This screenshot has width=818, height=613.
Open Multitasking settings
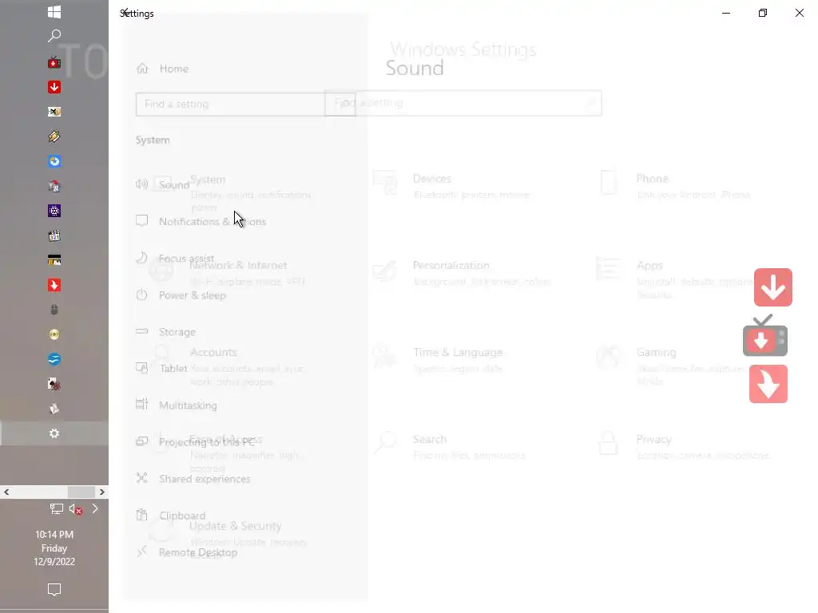tap(176, 405)
